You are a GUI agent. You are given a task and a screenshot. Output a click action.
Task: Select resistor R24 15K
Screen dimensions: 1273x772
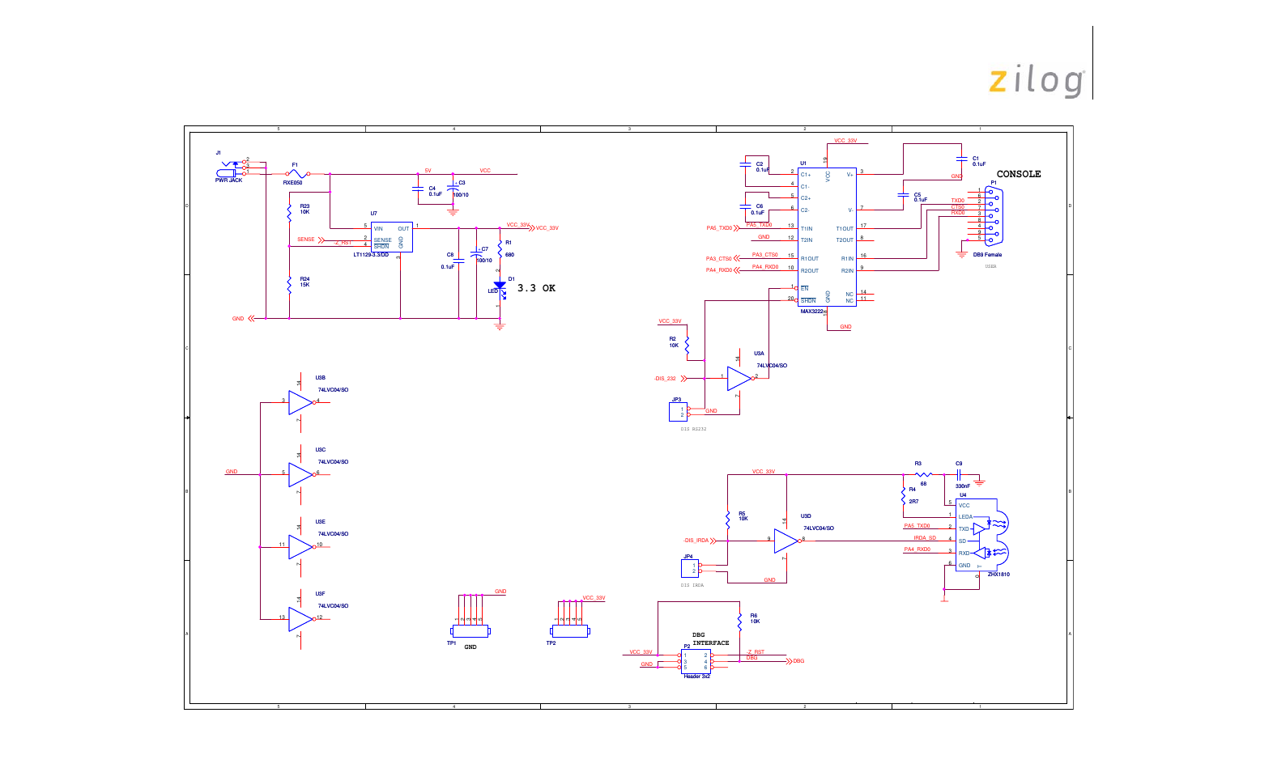pos(289,285)
